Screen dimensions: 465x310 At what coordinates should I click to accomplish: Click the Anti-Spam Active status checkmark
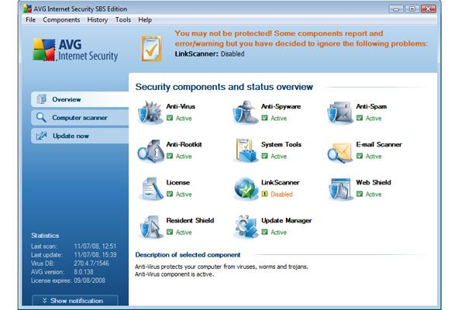point(360,118)
